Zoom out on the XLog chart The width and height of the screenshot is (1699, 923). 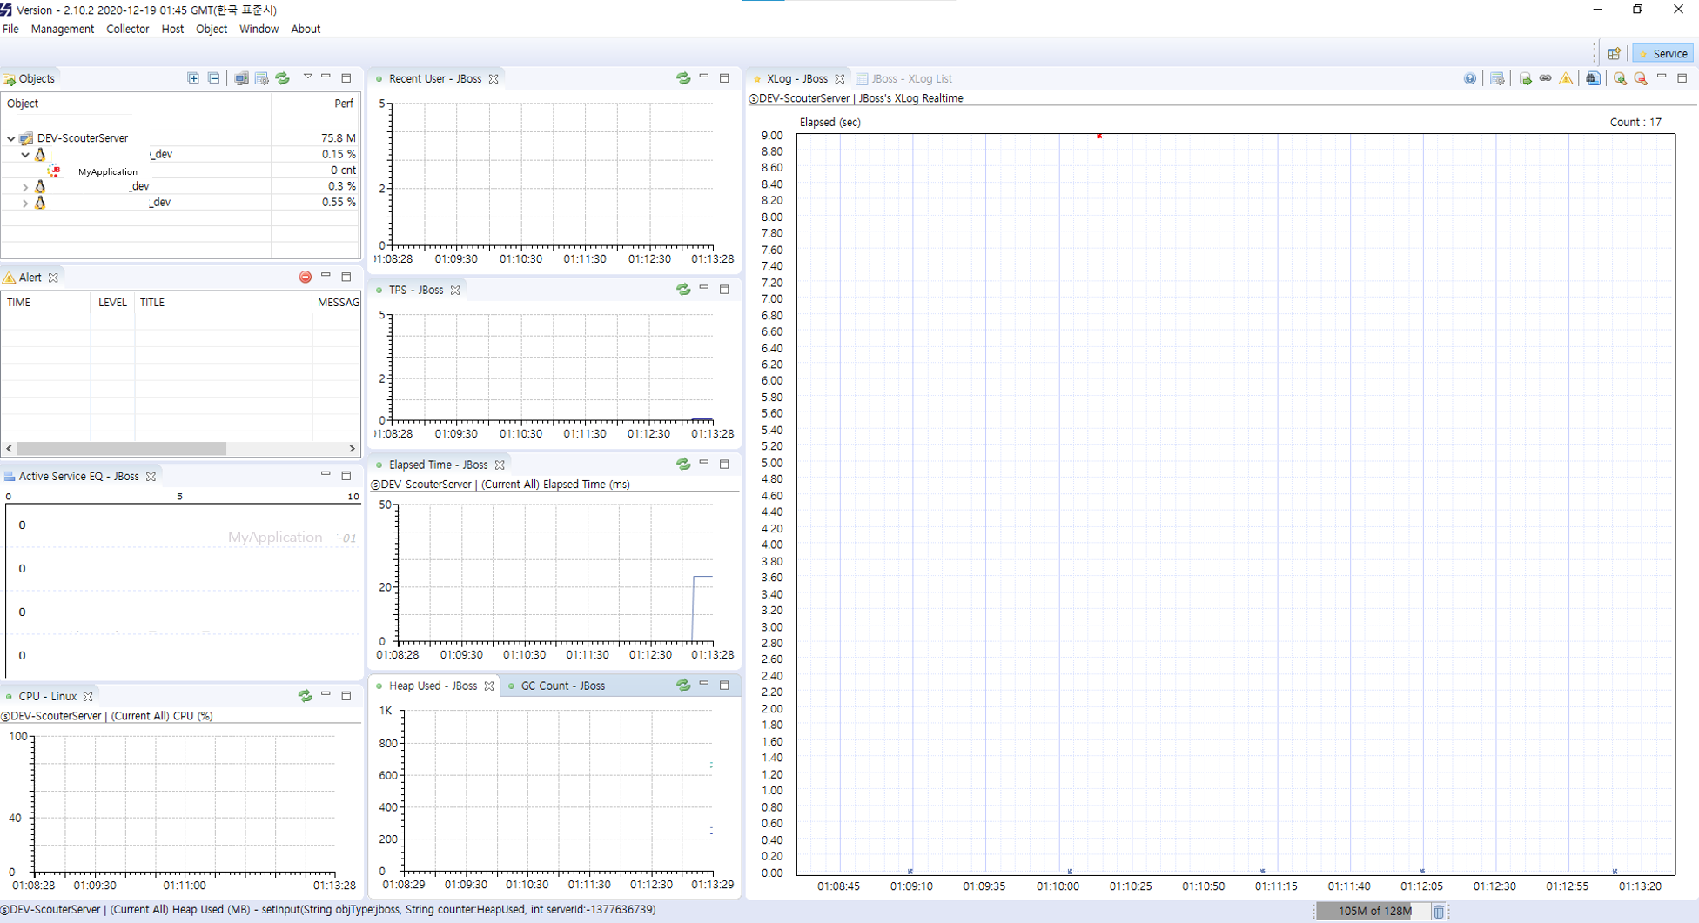1641,78
